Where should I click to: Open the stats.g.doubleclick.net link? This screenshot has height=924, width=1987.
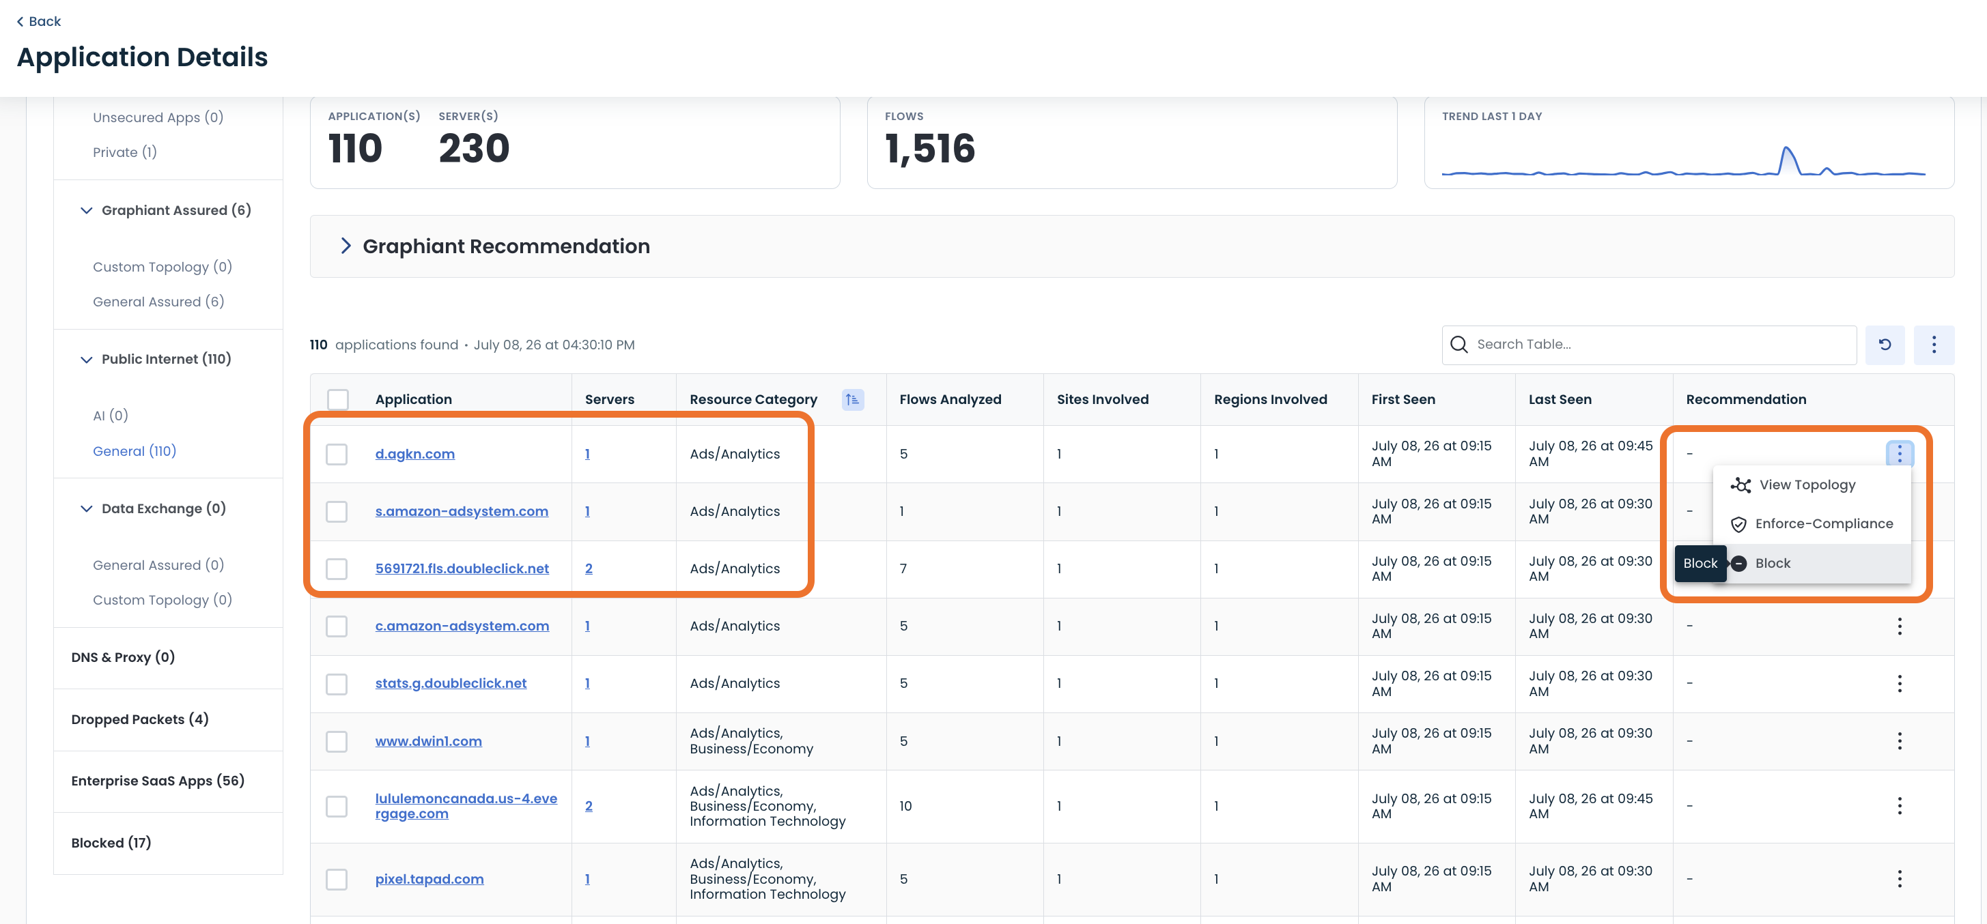pyautogui.click(x=451, y=684)
